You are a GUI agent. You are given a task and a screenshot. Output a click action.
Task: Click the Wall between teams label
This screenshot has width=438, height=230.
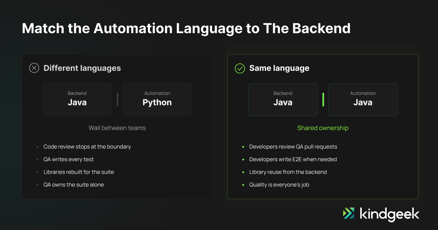pyautogui.click(x=117, y=128)
